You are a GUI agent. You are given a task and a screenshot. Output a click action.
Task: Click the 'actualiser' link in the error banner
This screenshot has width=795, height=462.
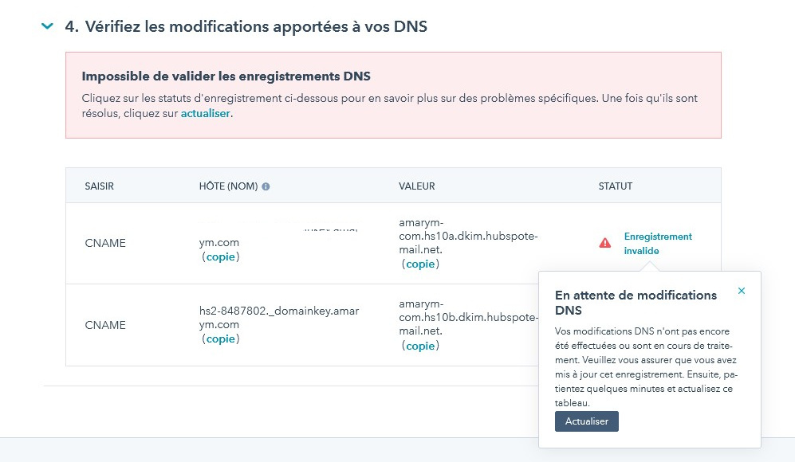[206, 113]
